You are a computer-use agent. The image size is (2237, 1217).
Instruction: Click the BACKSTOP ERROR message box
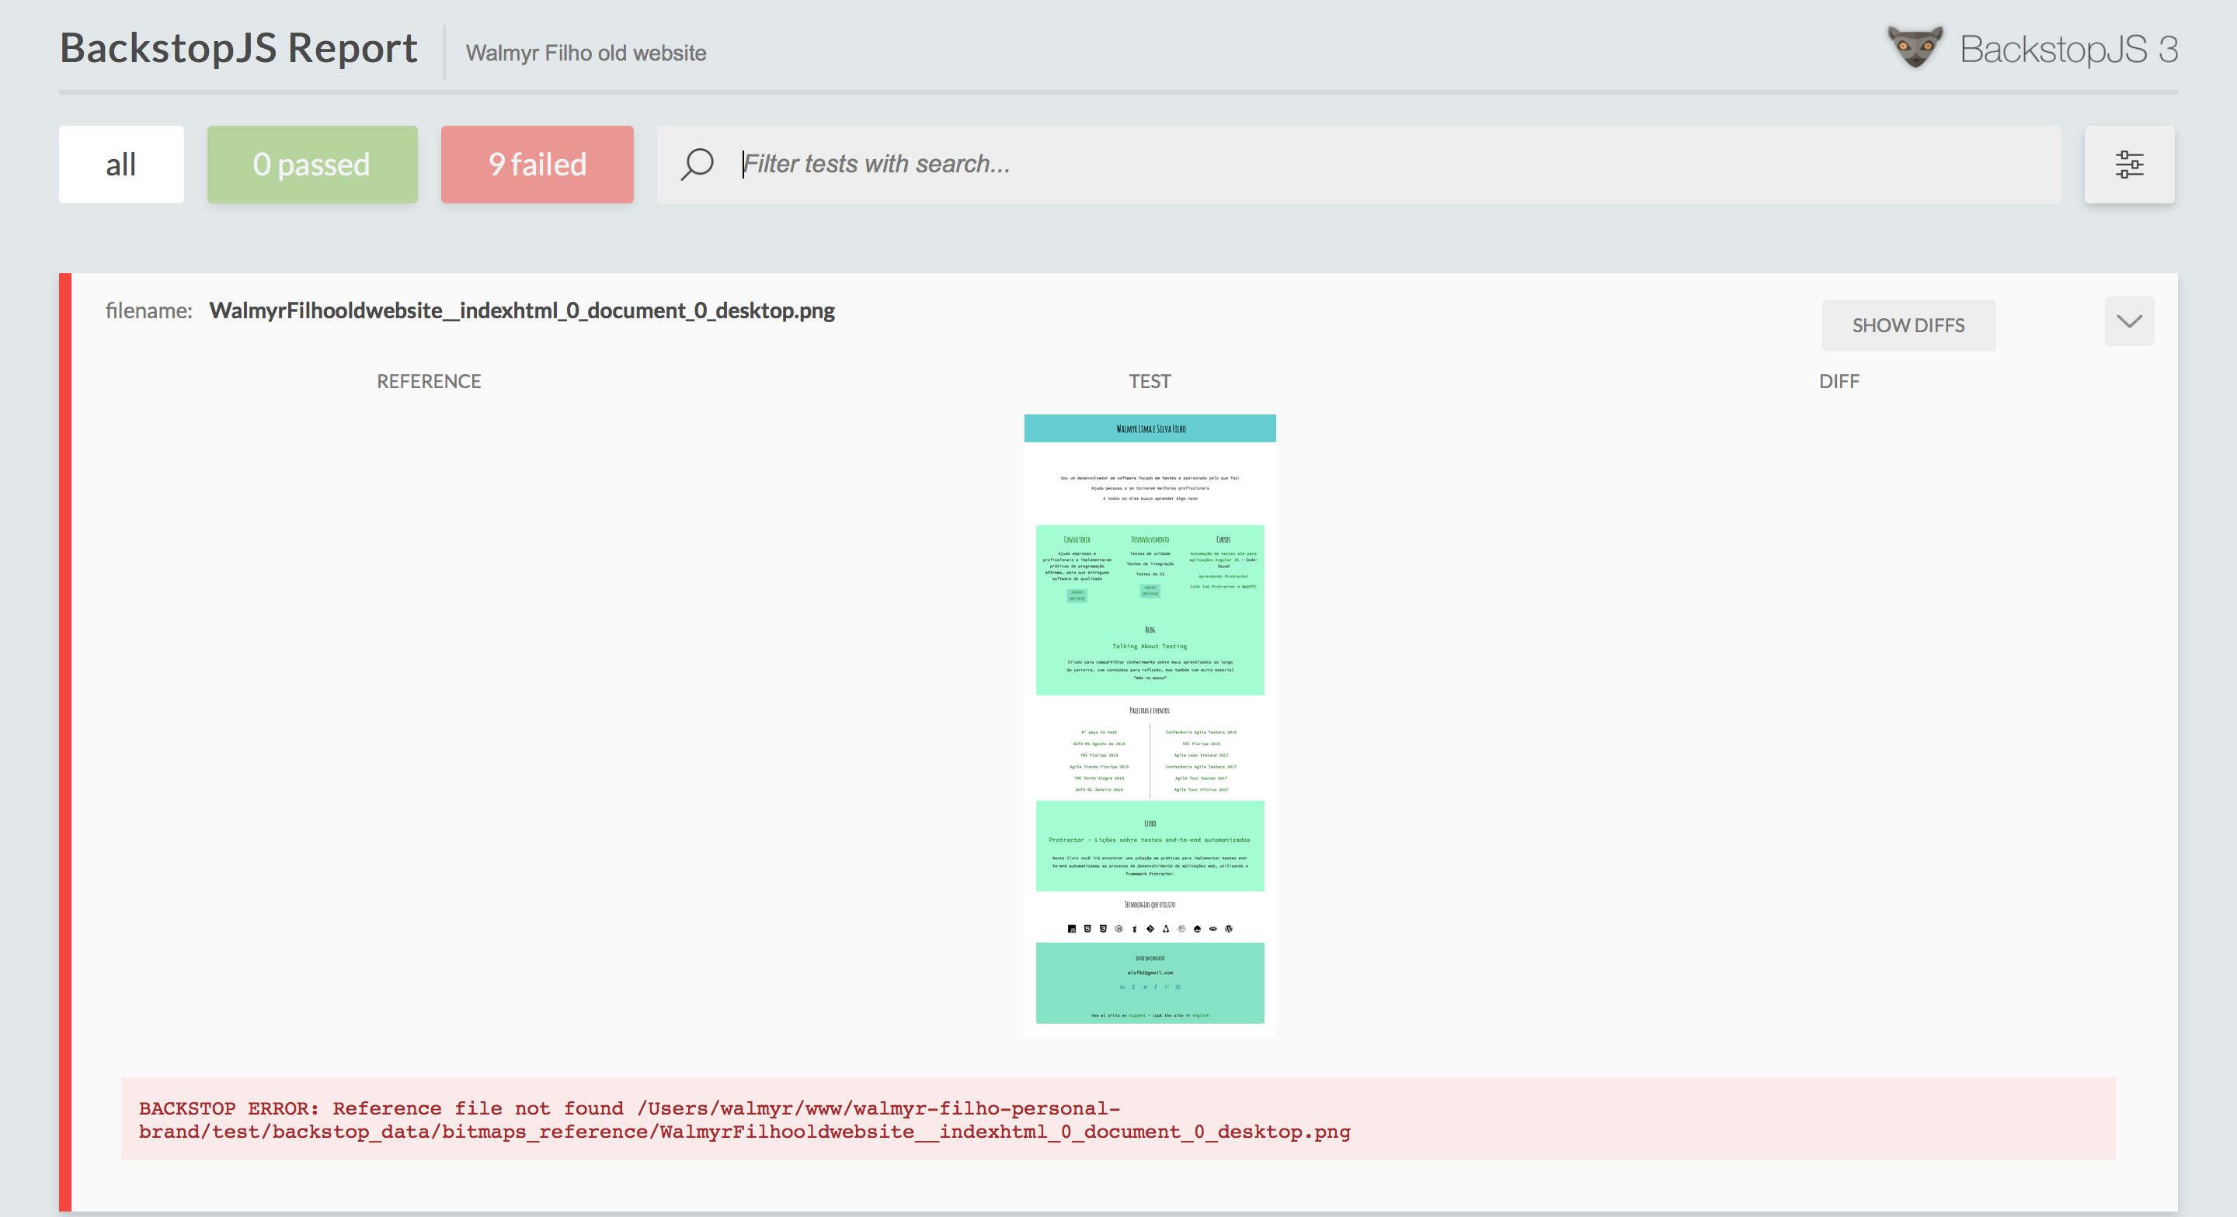tap(1117, 1119)
